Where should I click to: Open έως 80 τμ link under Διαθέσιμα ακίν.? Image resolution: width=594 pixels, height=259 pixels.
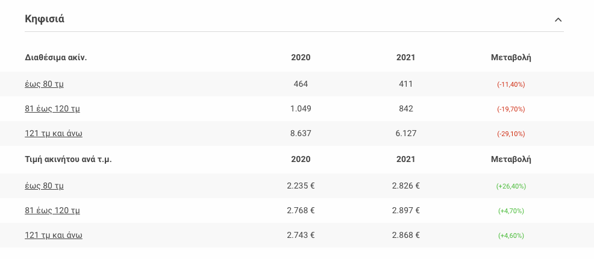[x=44, y=84]
